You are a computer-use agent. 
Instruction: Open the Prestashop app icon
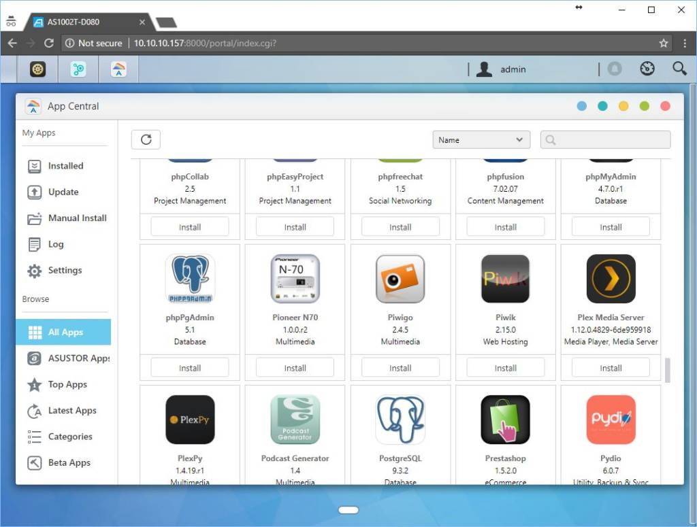pyautogui.click(x=506, y=420)
